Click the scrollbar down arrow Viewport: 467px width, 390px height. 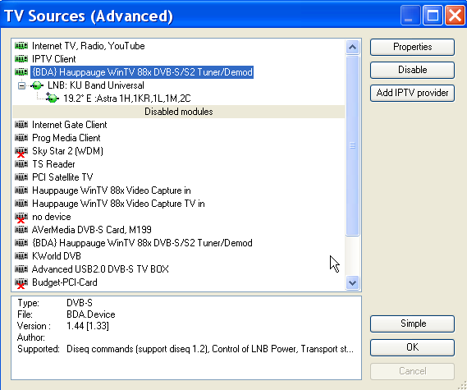352,282
